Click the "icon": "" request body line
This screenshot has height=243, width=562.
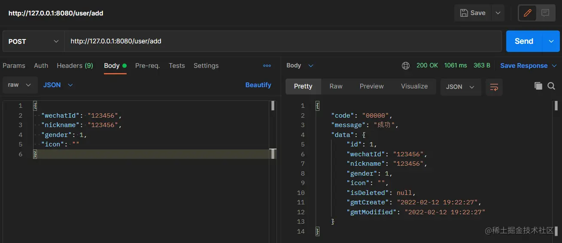point(60,144)
